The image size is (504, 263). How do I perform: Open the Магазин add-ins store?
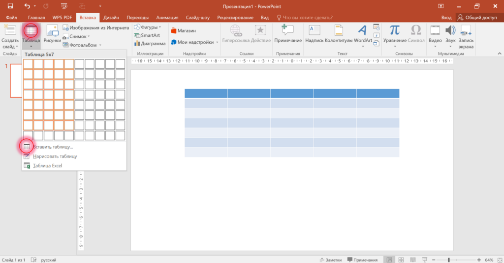pyautogui.click(x=183, y=31)
